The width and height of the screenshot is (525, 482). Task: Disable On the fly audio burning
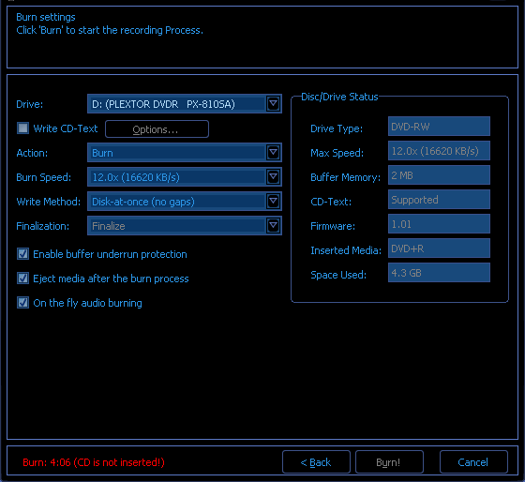(22, 303)
